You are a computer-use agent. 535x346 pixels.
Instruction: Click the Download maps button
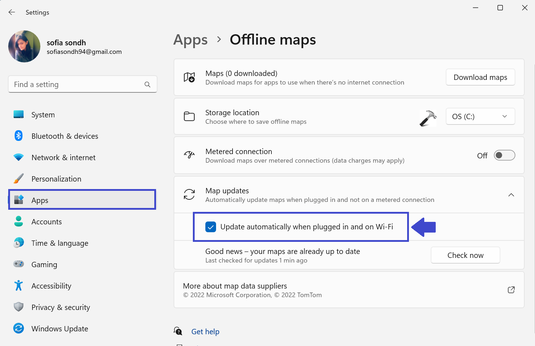tap(480, 77)
